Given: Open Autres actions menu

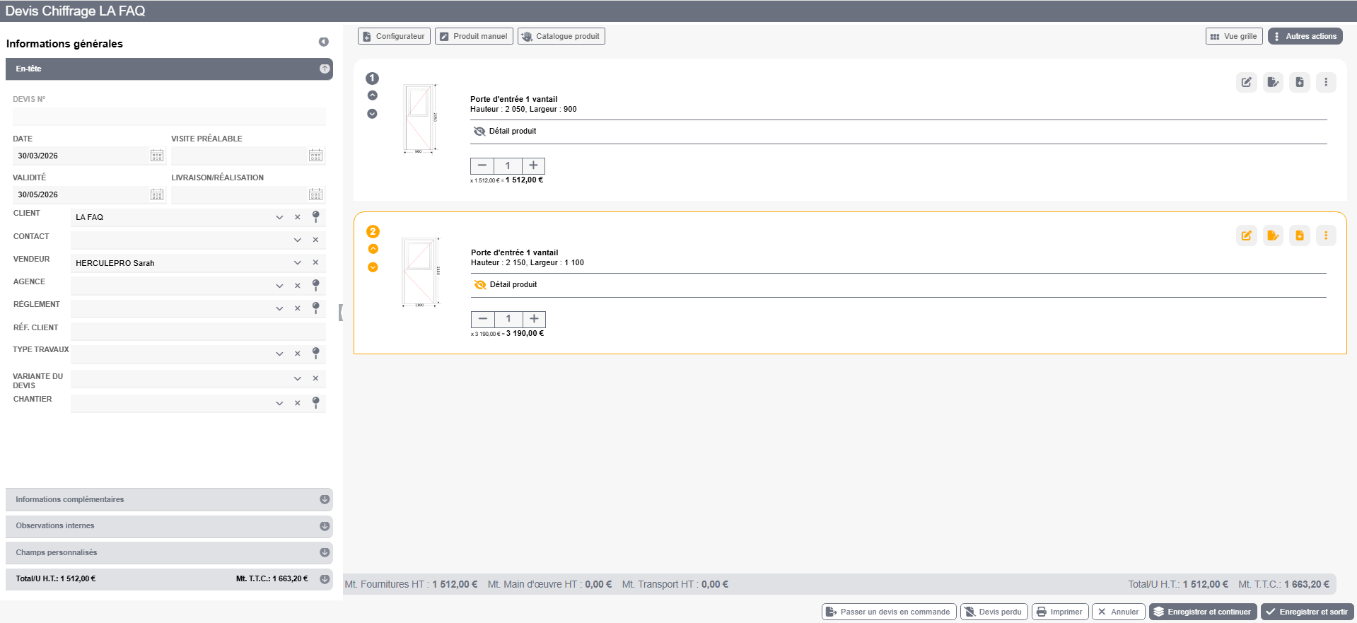Looking at the screenshot, I should pos(1305,36).
